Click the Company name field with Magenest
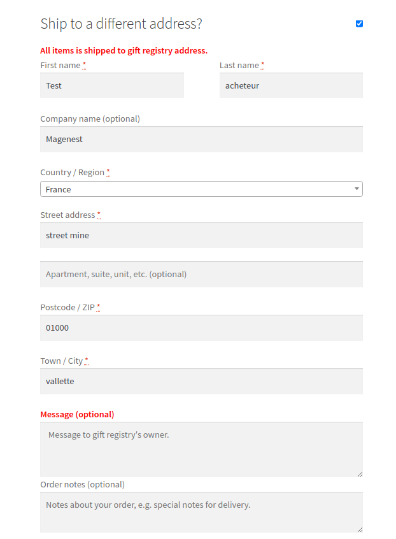This screenshot has width=396, height=539. pyautogui.click(x=201, y=139)
